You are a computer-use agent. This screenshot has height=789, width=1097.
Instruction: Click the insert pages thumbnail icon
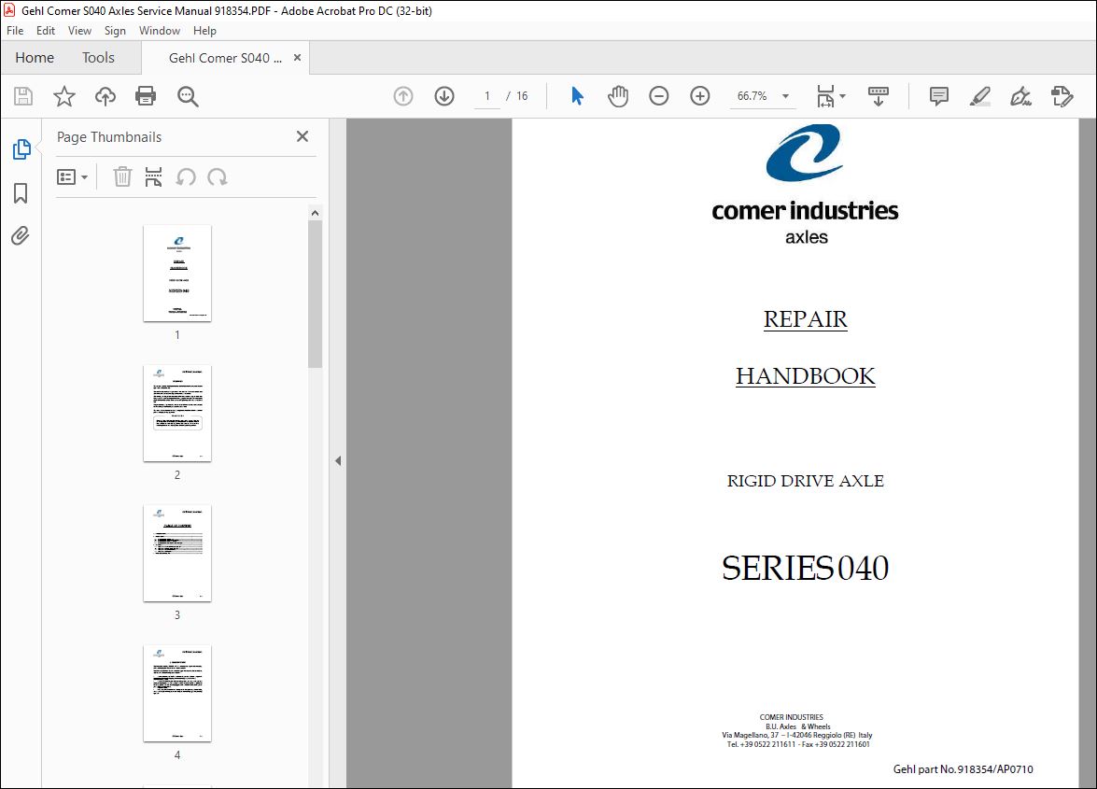click(153, 177)
